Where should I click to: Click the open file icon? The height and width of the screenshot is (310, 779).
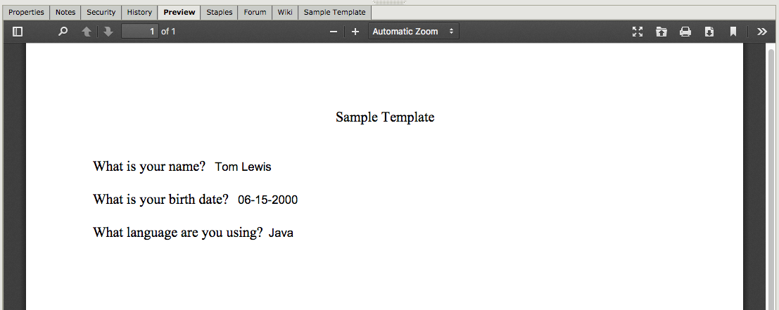(x=661, y=32)
